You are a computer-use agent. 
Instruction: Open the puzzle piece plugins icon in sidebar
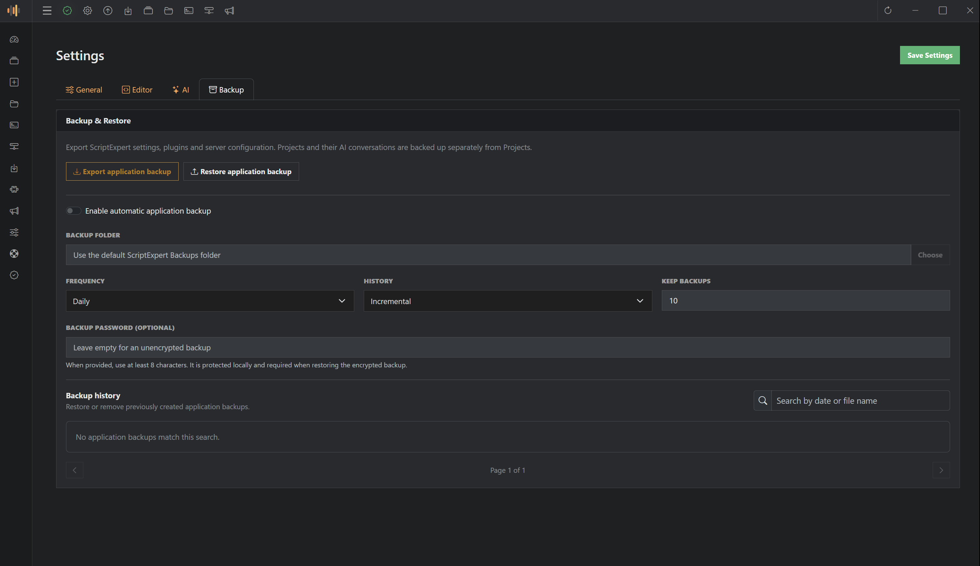pyautogui.click(x=14, y=189)
